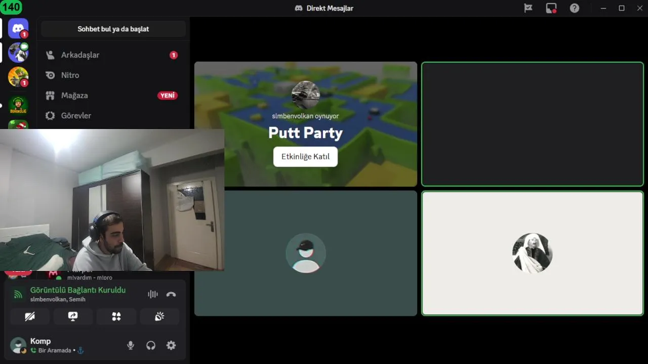Open the server with the yellow soldier avatar

[x=18, y=77]
